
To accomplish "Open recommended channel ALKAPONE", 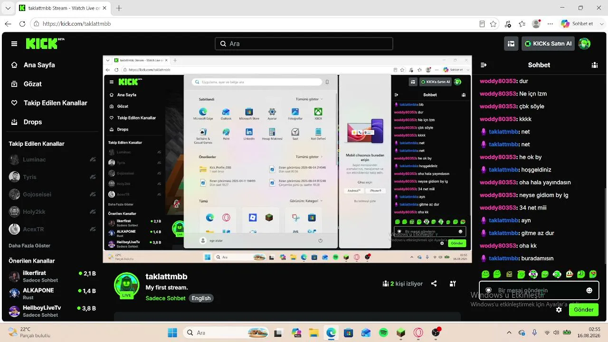I will 52,294.
